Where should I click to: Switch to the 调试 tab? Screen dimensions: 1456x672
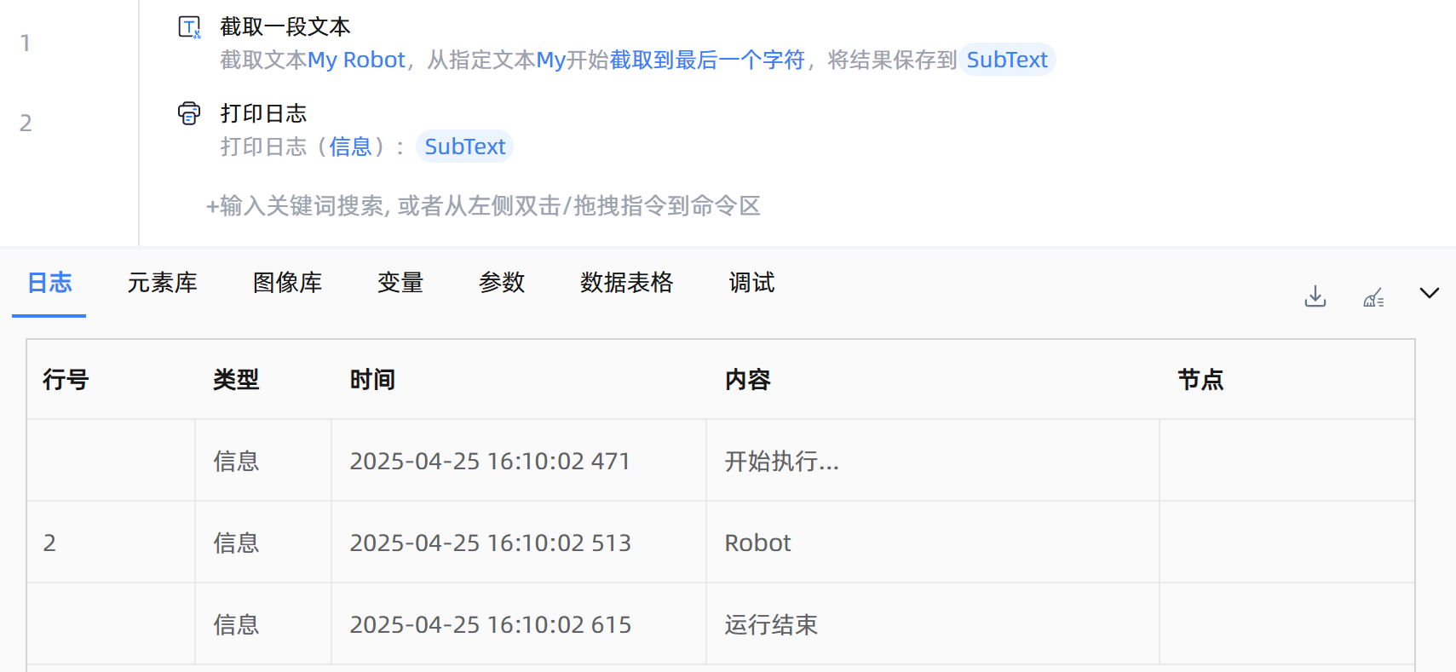(751, 283)
